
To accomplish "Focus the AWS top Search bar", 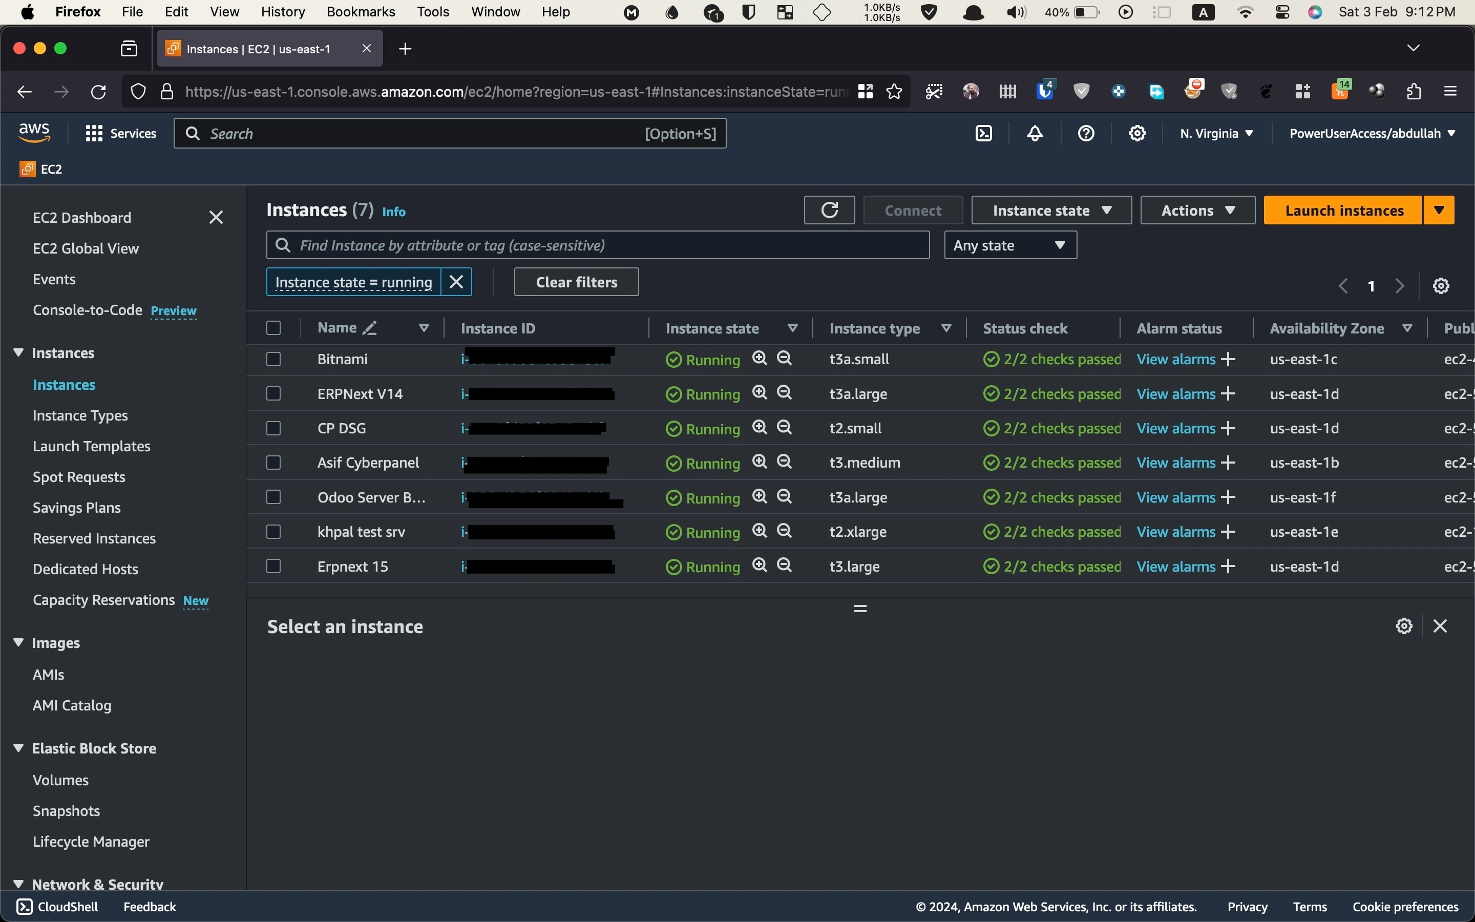I will pos(450,134).
